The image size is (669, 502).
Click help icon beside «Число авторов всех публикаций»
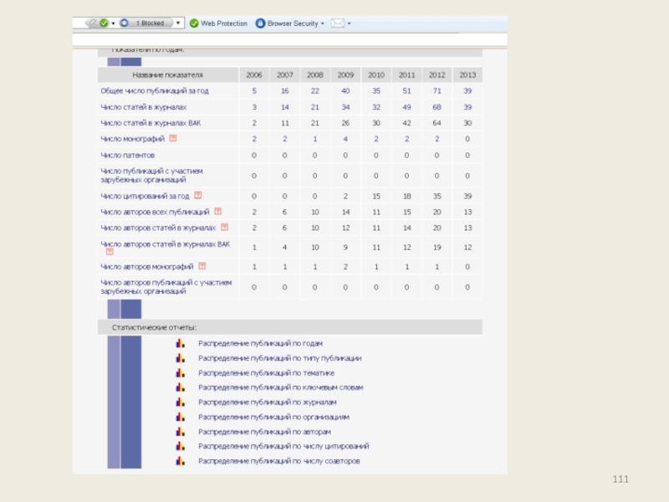pos(218,212)
